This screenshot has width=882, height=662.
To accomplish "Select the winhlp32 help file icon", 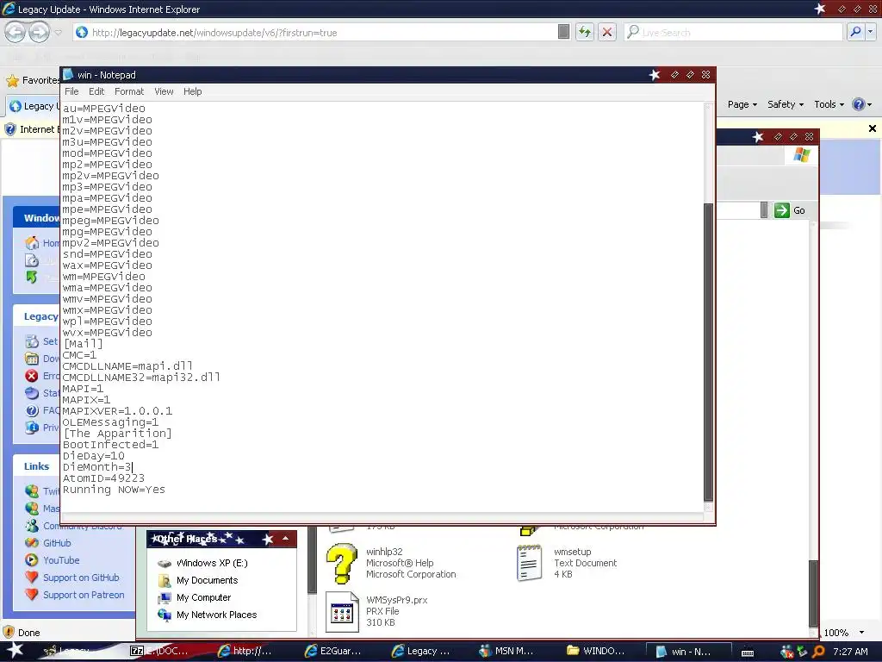I will [x=341, y=563].
